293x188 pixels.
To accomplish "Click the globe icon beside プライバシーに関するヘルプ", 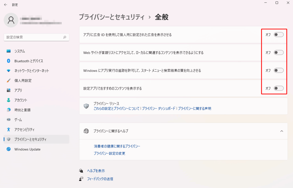I will (x=86, y=131).
